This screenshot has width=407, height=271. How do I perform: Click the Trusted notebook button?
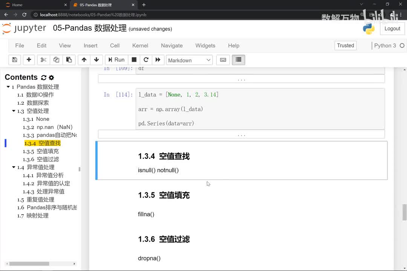[346, 46]
